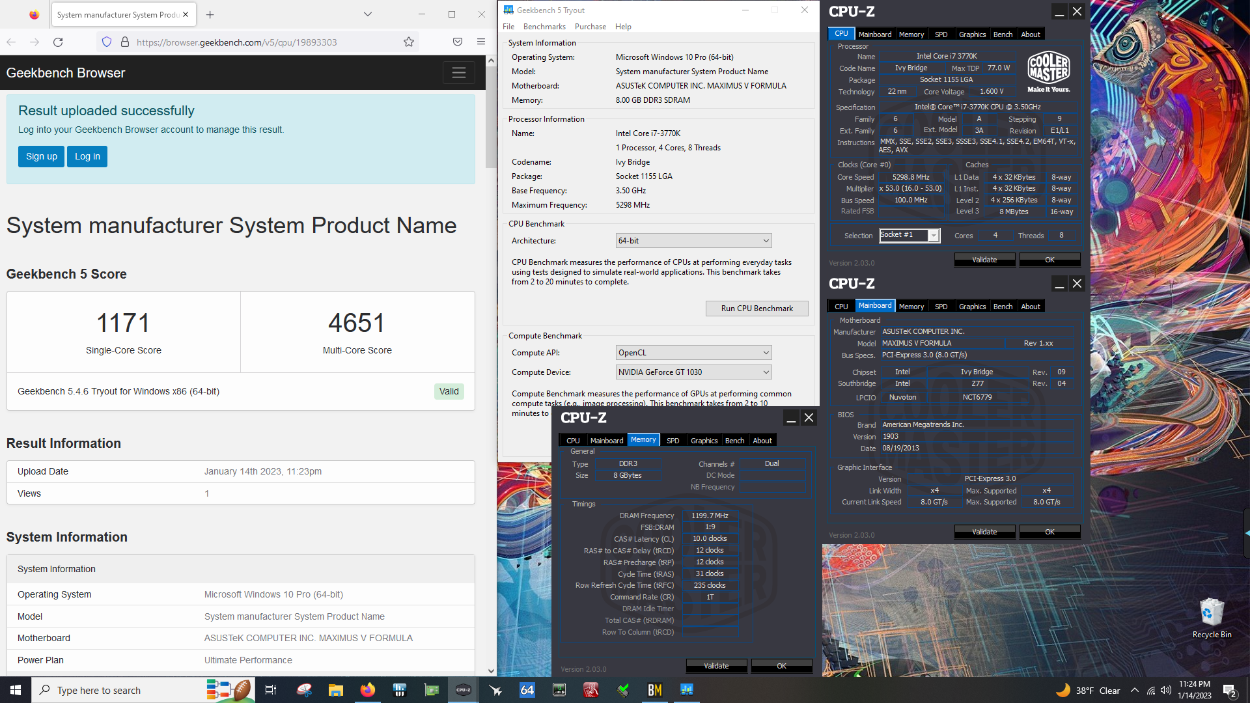Viewport: 1250px width, 703px height.
Task: Click OK in the top CPU-Z CPU window
Action: 1049,260
